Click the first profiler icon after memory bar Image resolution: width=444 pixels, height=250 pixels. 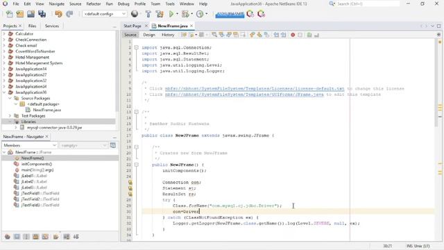(250, 14)
